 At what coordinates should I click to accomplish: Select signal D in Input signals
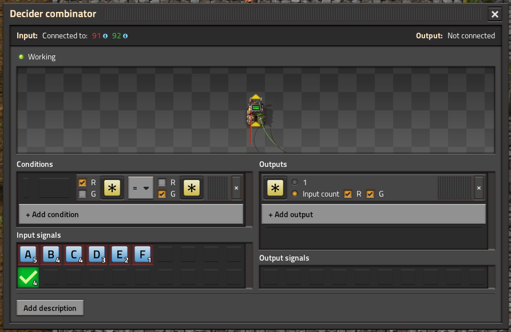pyautogui.click(x=97, y=254)
